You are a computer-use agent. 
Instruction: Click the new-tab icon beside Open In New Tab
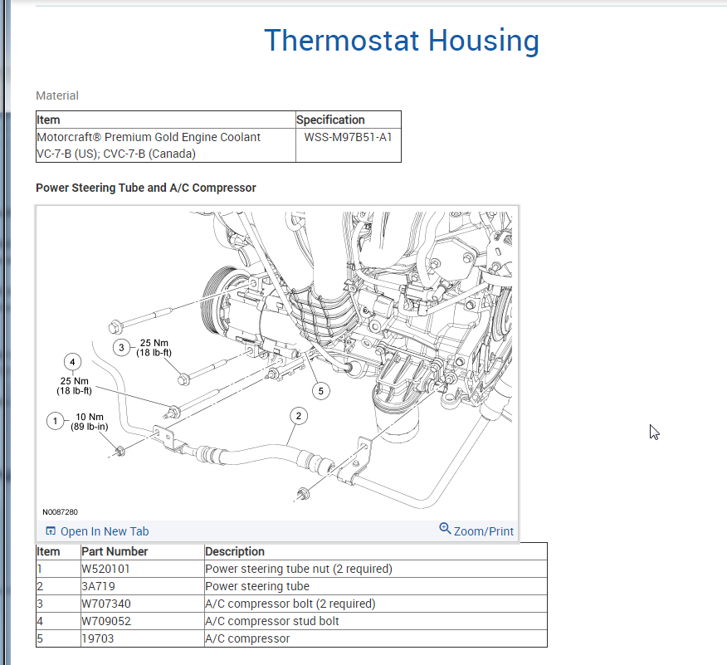pyautogui.click(x=51, y=531)
